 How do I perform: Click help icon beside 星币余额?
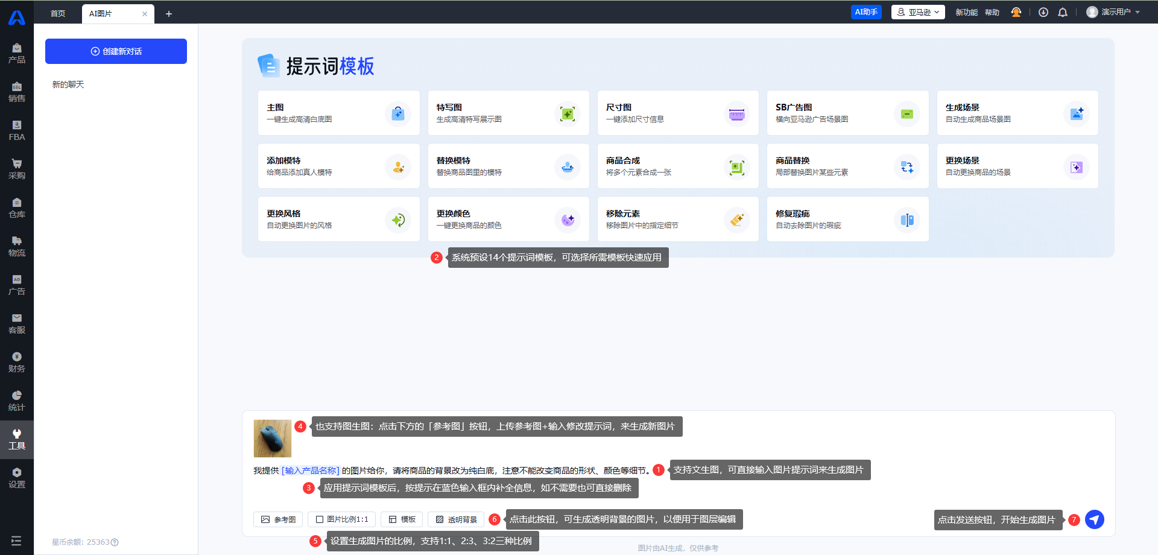click(x=115, y=542)
